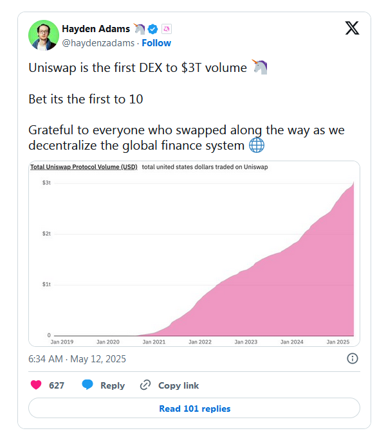This screenshot has width=386, height=440.
Task: Click the X logo icon
Action: tap(352, 28)
